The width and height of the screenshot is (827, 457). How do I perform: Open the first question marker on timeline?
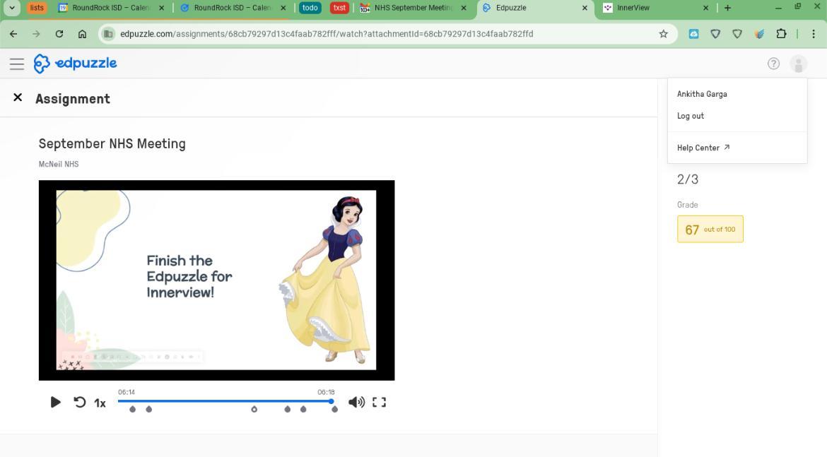(x=132, y=410)
